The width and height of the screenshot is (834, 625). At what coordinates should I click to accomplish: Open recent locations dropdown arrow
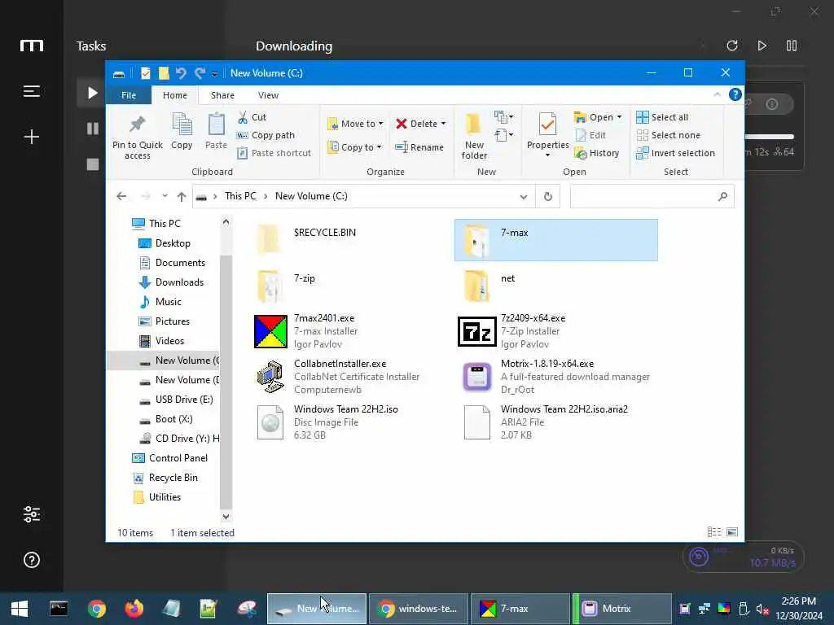pyautogui.click(x=165, y=196)
